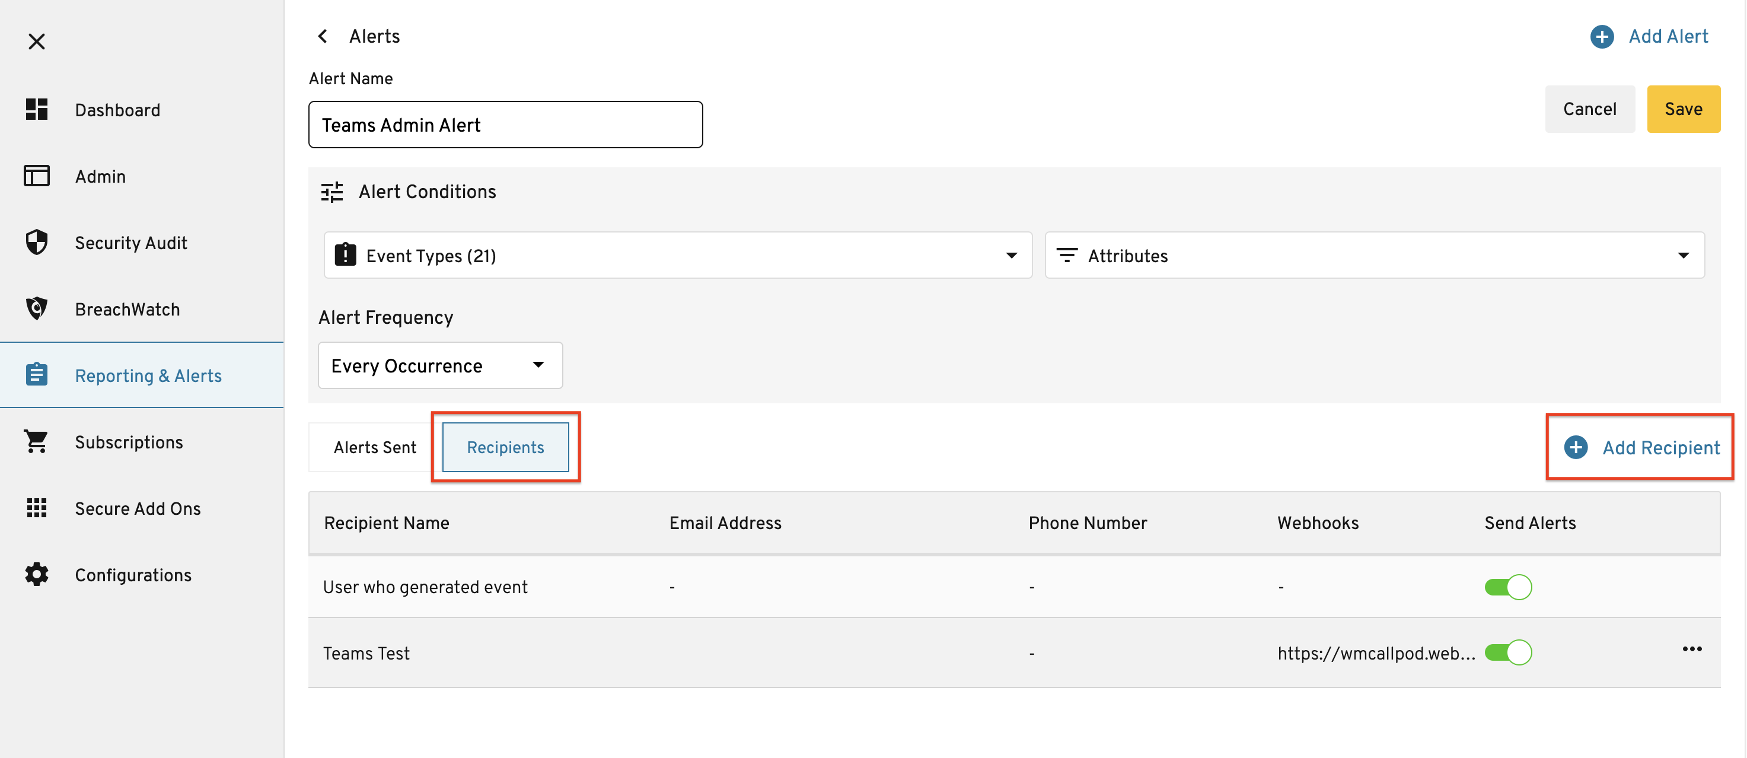Screen dimensions: 1747x758
Task: Close the sidebar with the X icon
Action: [x=37, y=42]
